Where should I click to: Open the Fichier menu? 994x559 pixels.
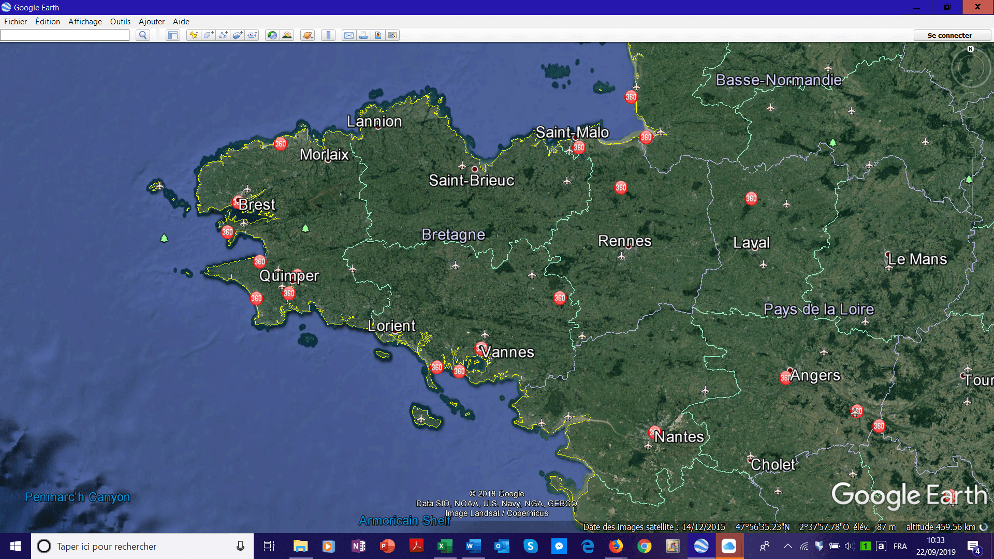click(16, 22)
